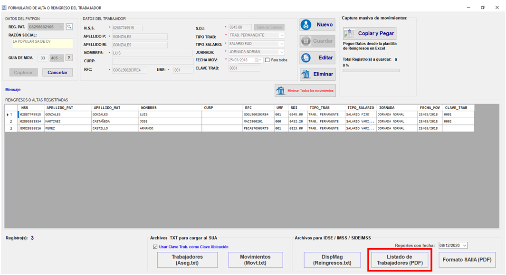Click the NSS column header
The image size is (506, 275).
point(31,108)
